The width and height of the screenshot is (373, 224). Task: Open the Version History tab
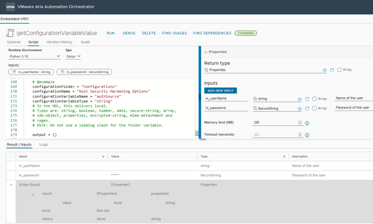(x=59, y=42)
